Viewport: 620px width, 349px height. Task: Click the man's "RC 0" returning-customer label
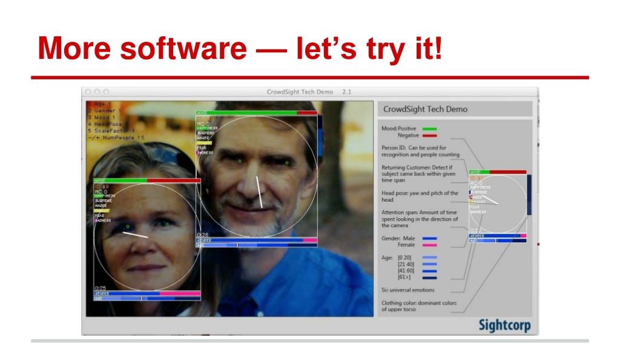(x=203, y=124)
